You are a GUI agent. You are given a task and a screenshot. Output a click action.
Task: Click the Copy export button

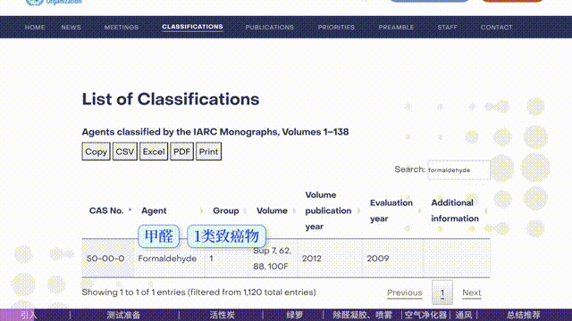click(x=96, y=152)
